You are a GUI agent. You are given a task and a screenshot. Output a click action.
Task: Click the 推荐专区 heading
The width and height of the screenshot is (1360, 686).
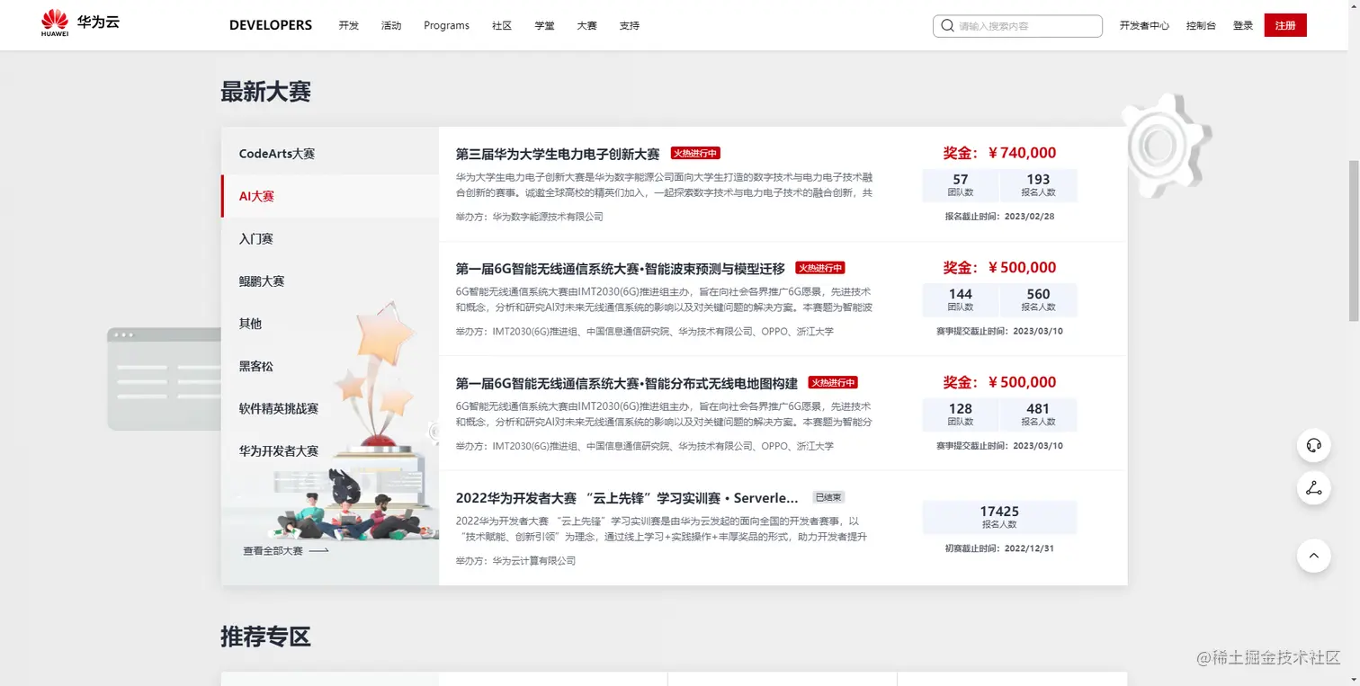pyautogui.click(x=265, y=637)
